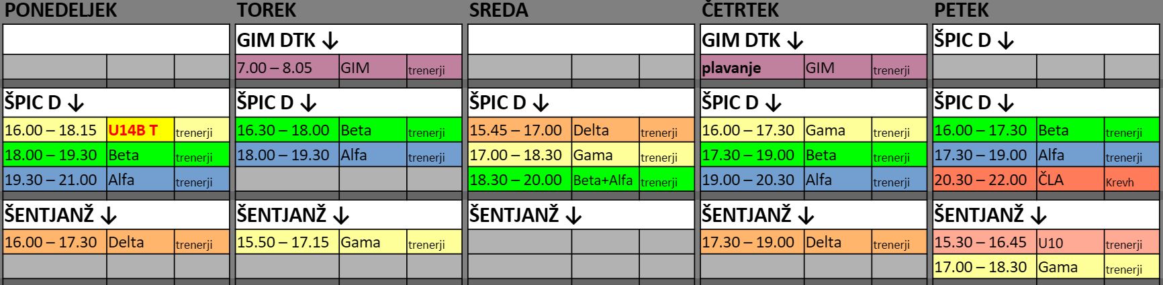Image resolution: width=1163 pixels, height=285 pixels.
Task: Click the arrow beside Wednesday's ŠENTJANŽ header
Action: [573, 215]
